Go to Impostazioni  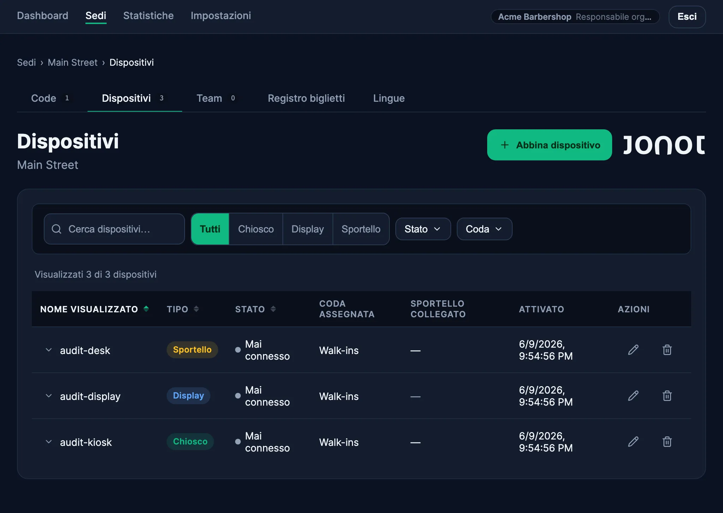221,16
